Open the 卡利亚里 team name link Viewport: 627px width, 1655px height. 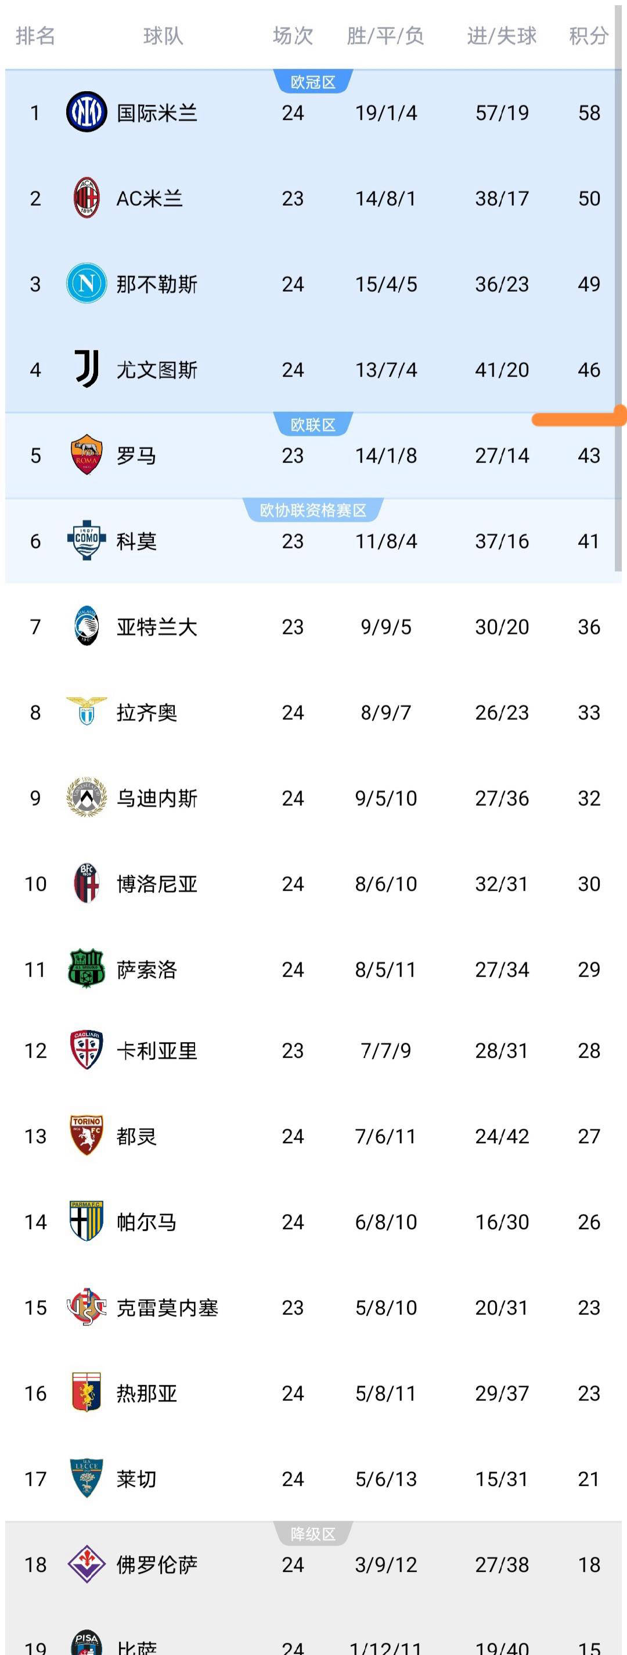157,1050
